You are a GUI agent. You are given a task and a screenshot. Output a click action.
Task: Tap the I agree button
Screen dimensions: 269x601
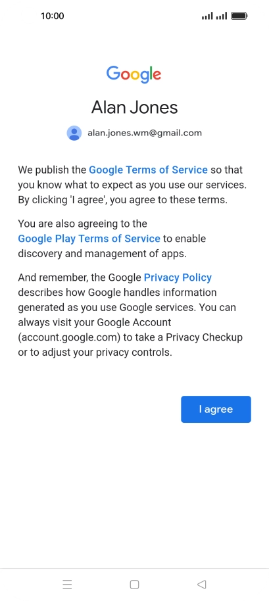click(x=216, y=409)
